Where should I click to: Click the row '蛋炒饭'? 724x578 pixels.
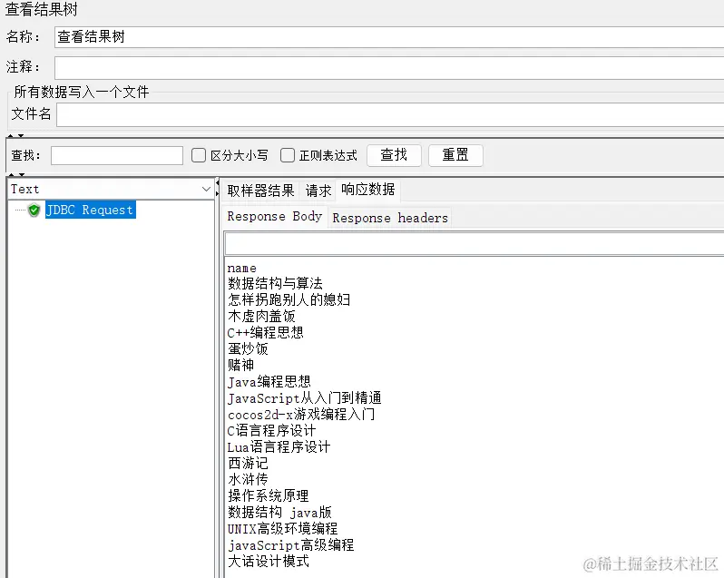pos(248,348)
